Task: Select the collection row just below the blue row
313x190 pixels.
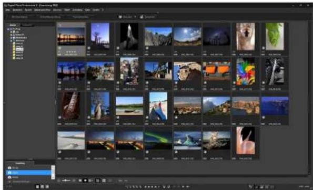Action: tap(28, 177)
